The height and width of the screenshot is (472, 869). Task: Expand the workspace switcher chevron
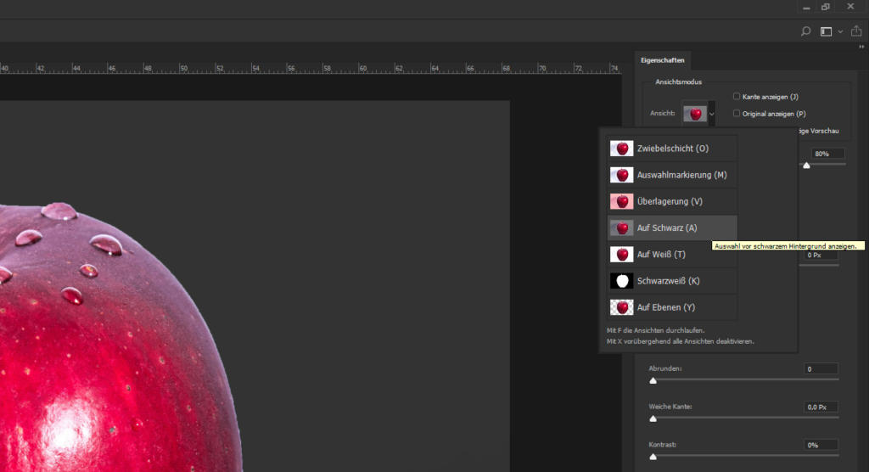tap(840, 31)
